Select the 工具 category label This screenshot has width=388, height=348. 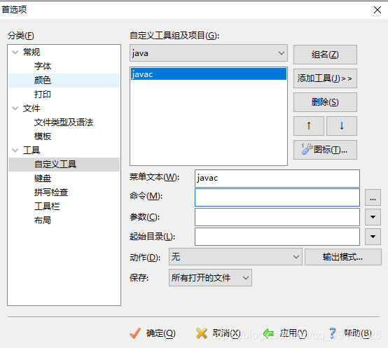[x=32, y=150]
